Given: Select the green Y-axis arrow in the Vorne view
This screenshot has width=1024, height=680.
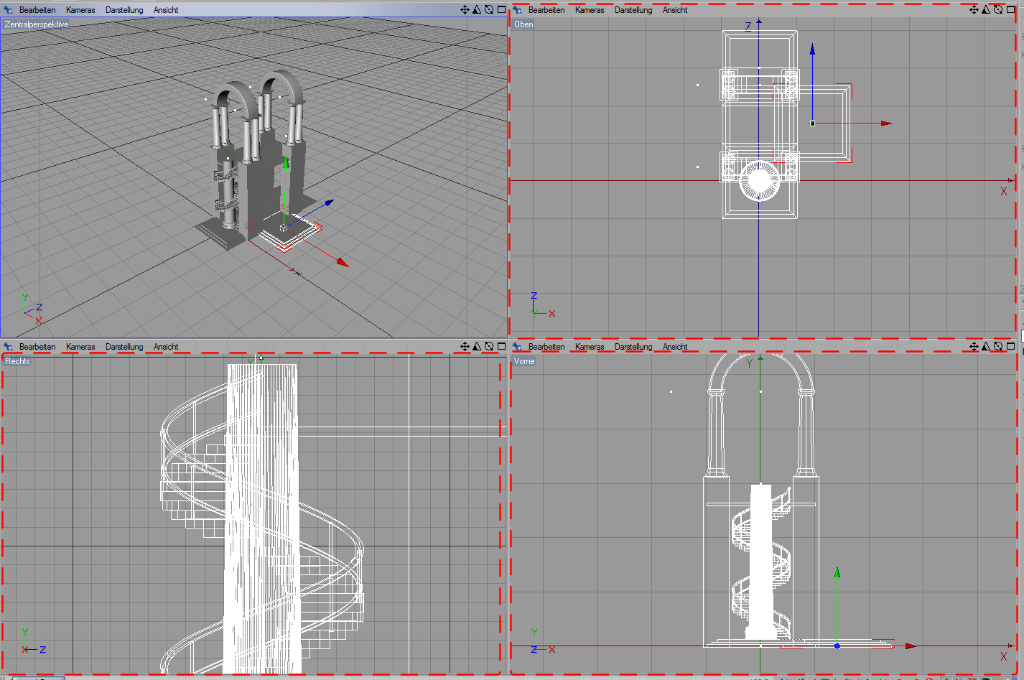Looking at the screenshot, I should [837, 572].
